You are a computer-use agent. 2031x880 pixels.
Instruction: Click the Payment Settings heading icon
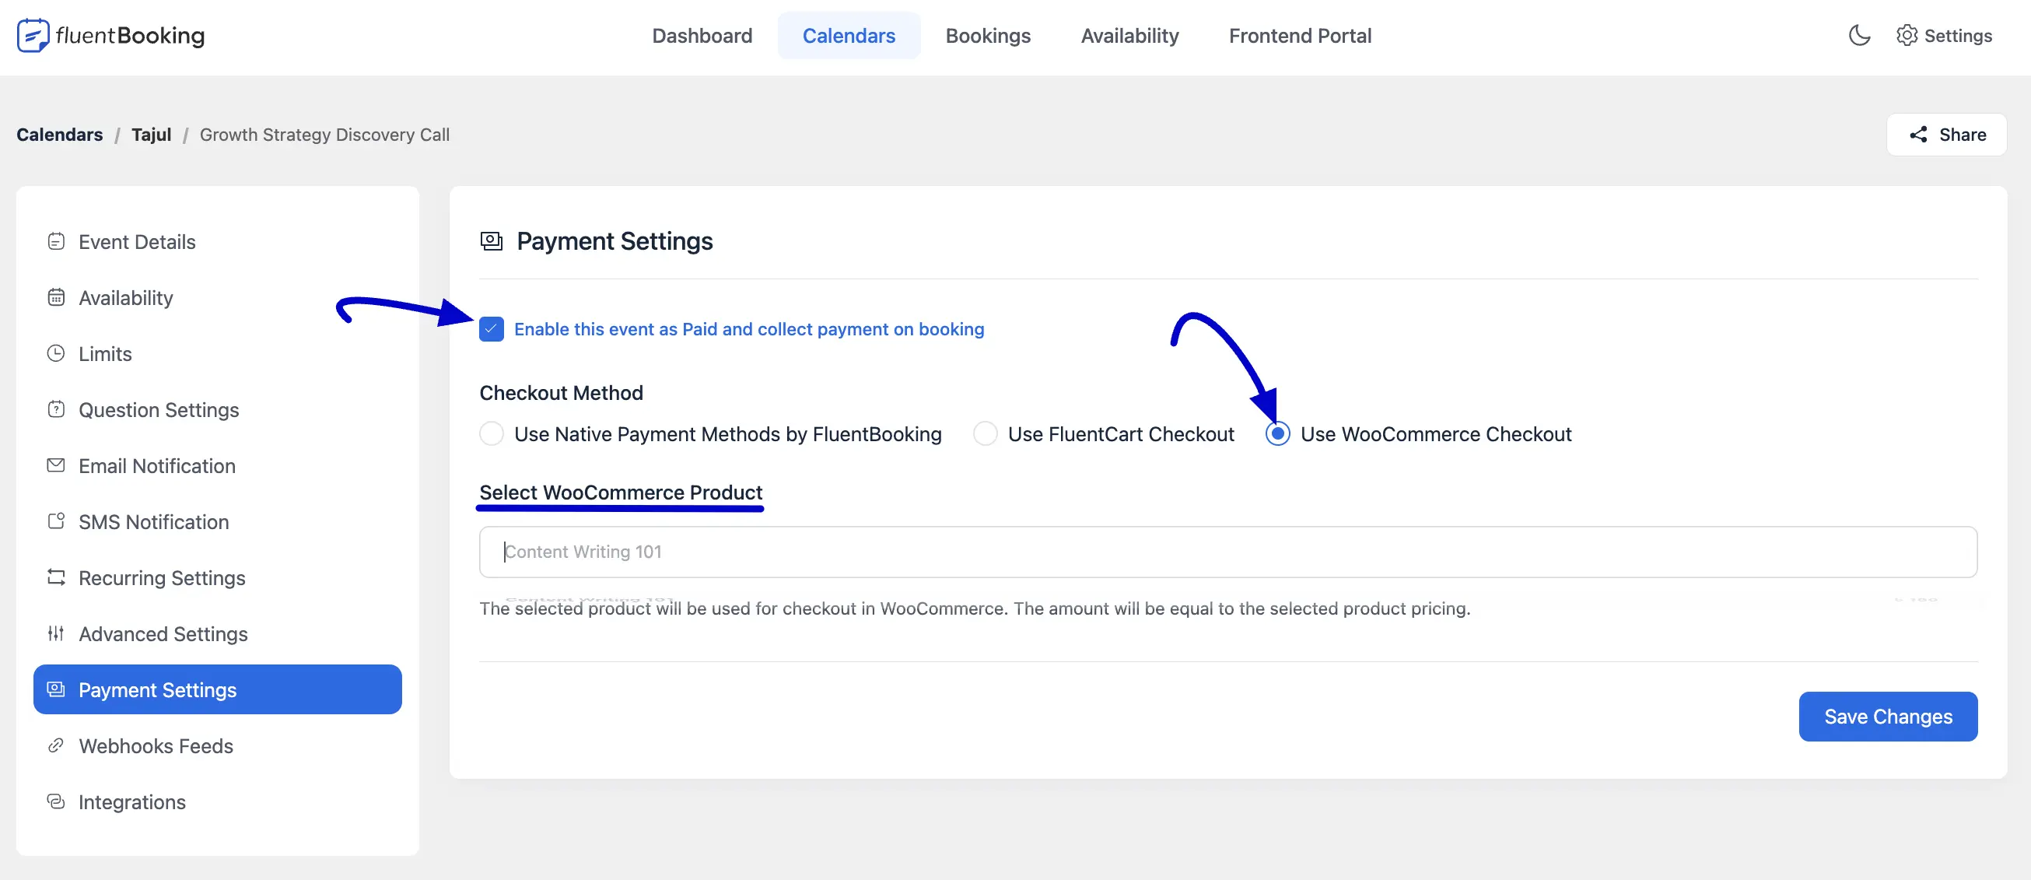point(491,241)
